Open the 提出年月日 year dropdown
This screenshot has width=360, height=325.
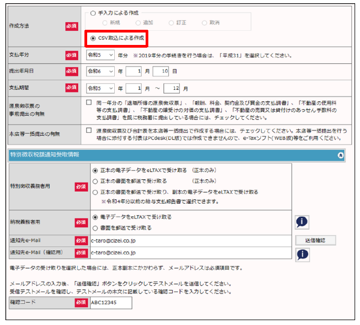click(100, 71)
